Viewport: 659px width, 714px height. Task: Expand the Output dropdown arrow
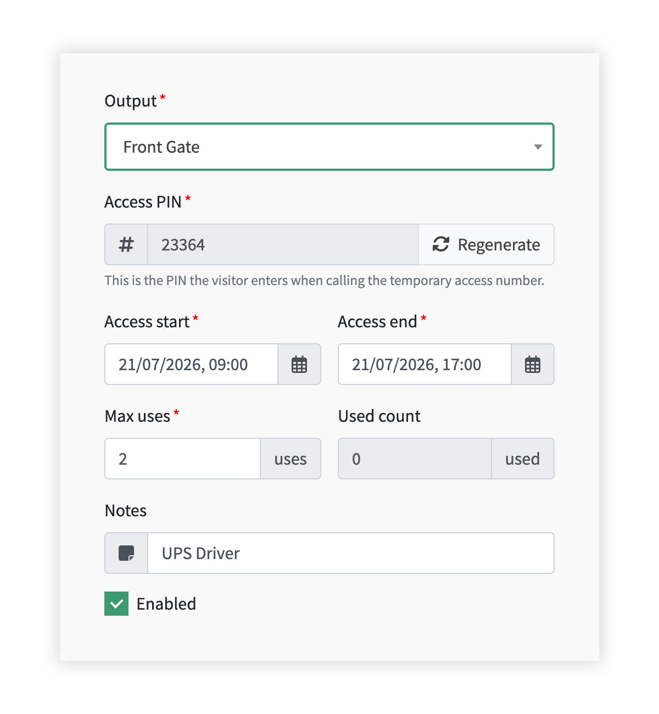coord(538,147)
